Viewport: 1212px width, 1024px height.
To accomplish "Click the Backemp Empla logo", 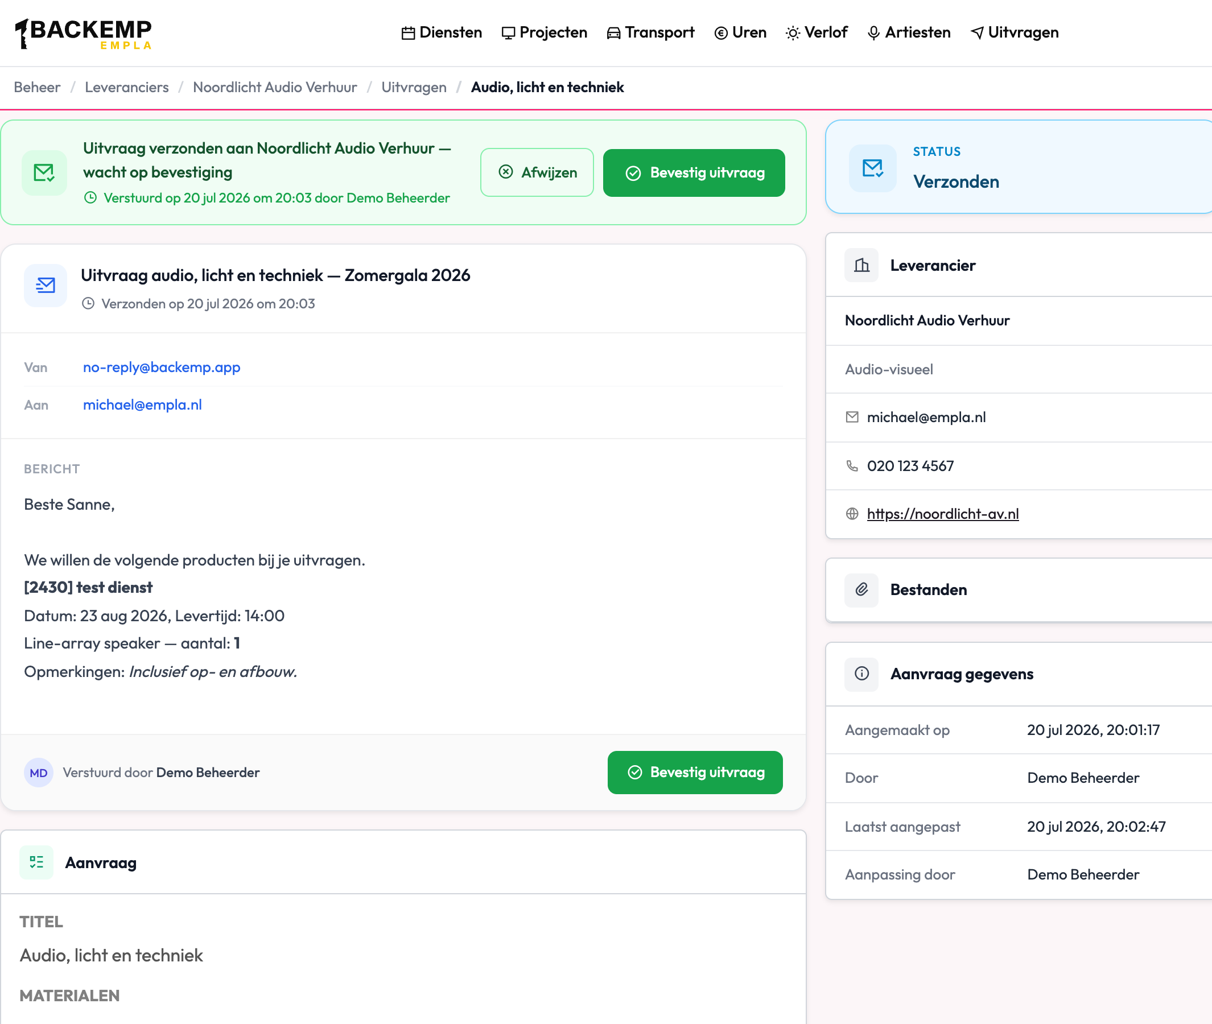I will click(x=84, y=34).
